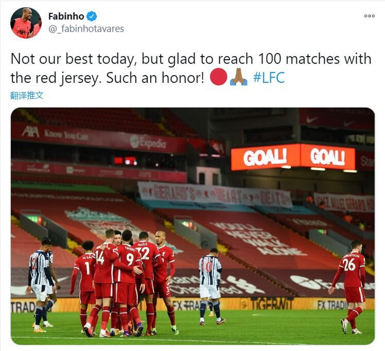Open the #LFC hashtag
The image size is (385, 351).
coord(269,78)
